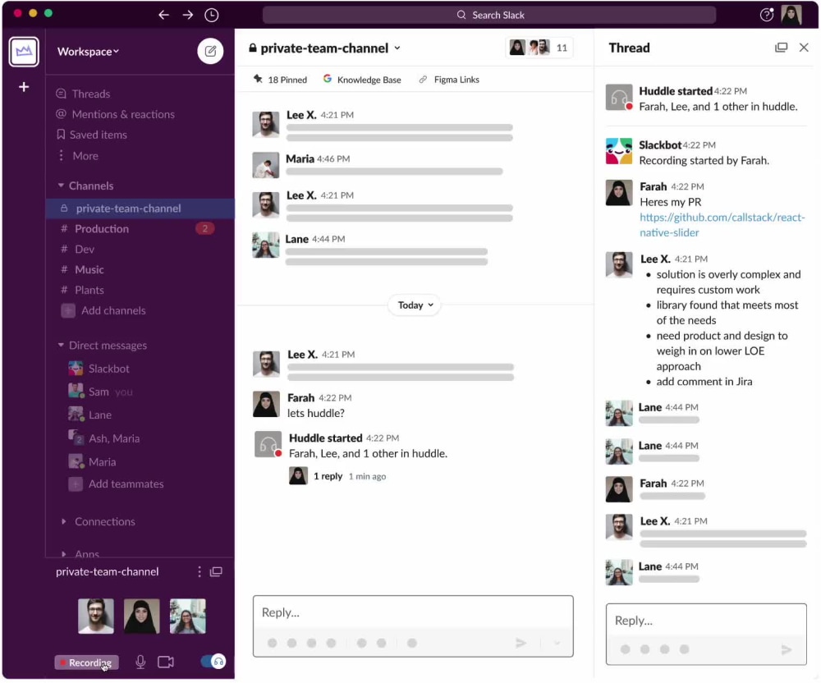Open history clock icon

click(212, 15)
